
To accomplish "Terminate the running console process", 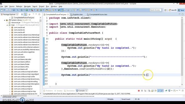I will coord(139,91).
